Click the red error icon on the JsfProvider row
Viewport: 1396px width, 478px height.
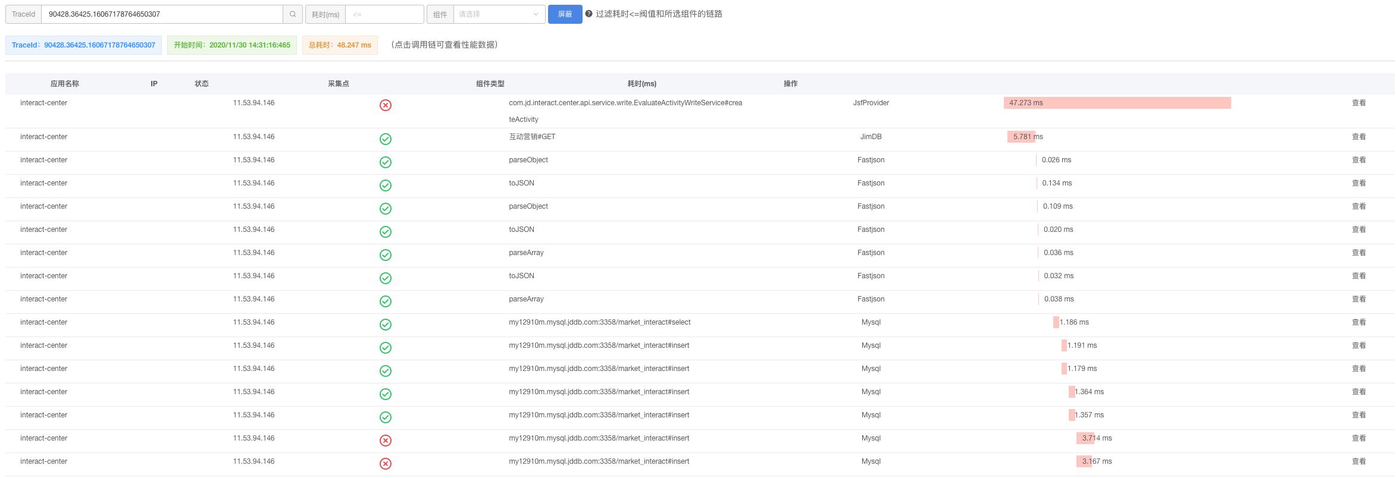pos(386,105)
